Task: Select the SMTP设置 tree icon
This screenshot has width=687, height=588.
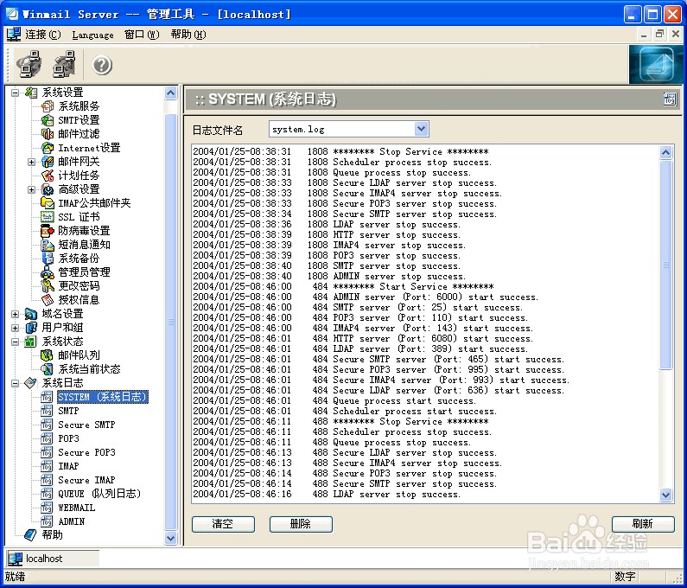Action: pos(48,119)
